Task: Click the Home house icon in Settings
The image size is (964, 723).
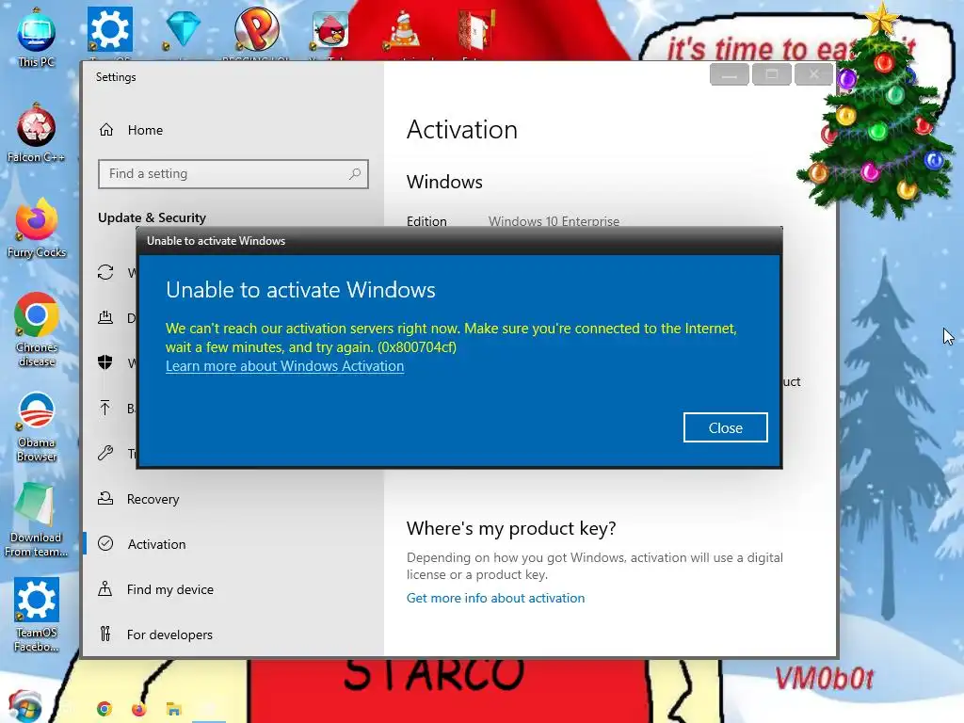Action: coord(106,130)
